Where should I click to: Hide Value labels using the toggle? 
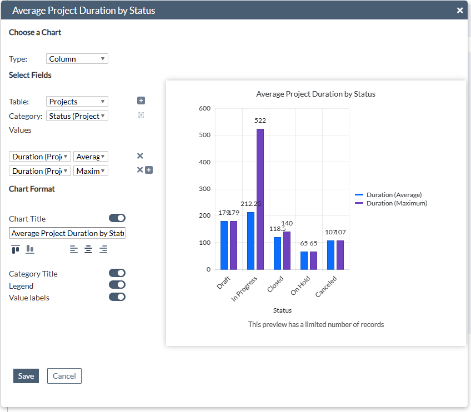117,297
